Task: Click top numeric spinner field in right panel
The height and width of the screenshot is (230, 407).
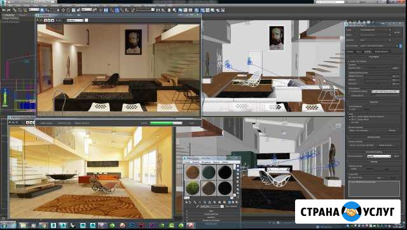Action: (x=396, y=68)
